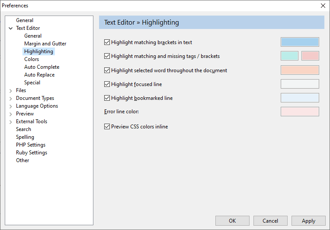The height and width of the screenshot is (230, 330).
Task: Close the Preferences dialog window
Action: [x=323, y=6]
